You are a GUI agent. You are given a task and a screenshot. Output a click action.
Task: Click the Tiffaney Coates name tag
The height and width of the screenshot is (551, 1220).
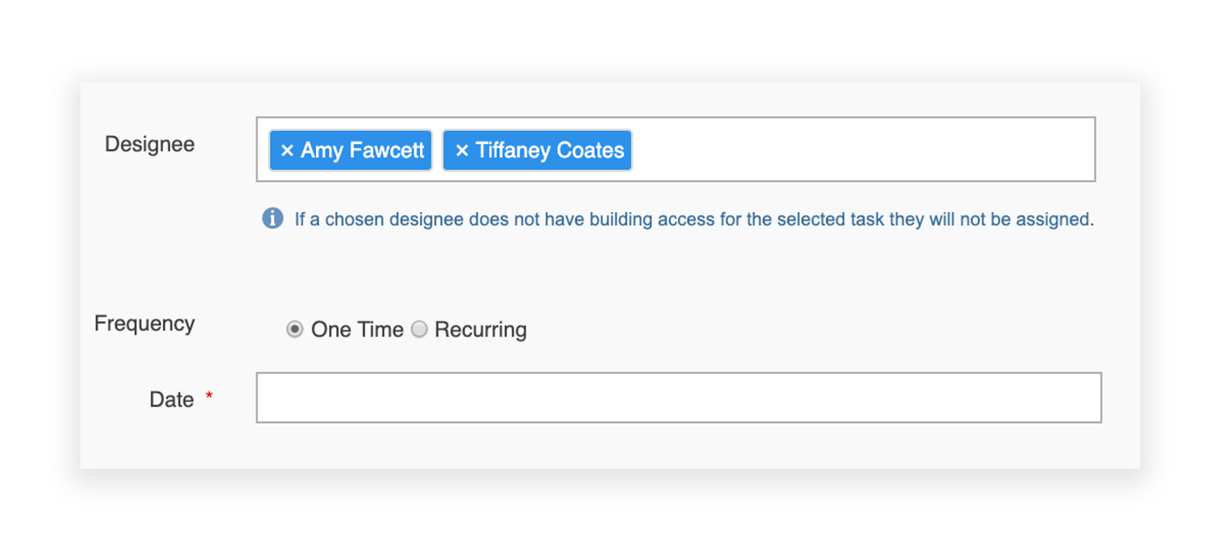(x=549, y=150)
